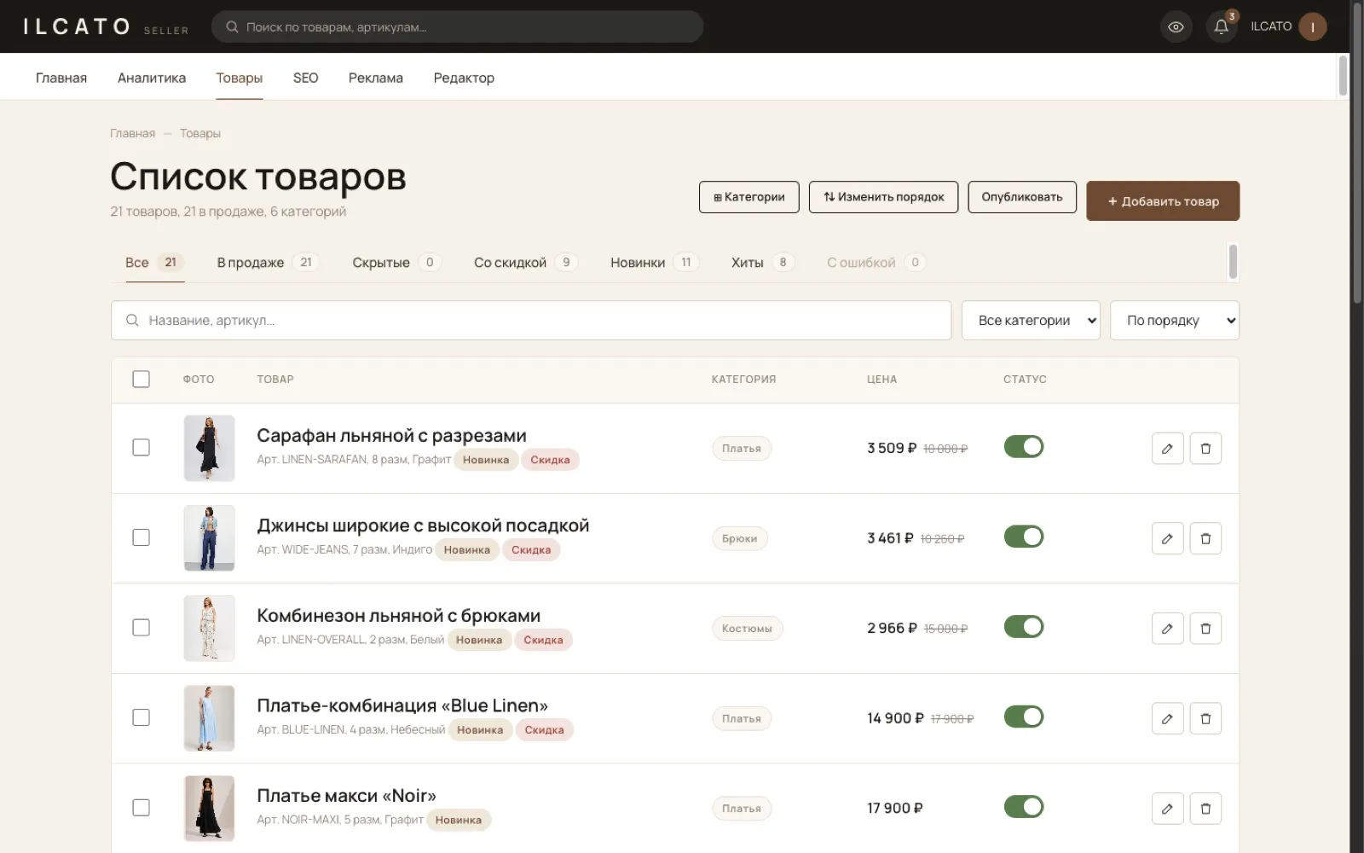Open Комбинезон льняной product thumbnail
Screen dimensions: 1364x853
(x=209, y=628)
